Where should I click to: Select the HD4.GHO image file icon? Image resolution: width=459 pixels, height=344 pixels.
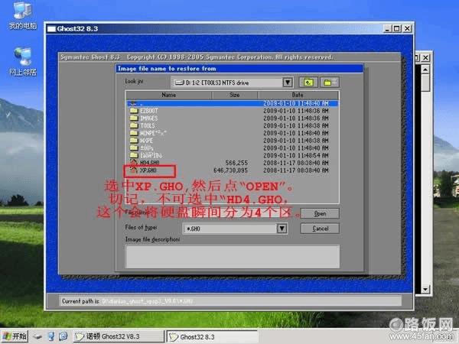coord(134,163)
